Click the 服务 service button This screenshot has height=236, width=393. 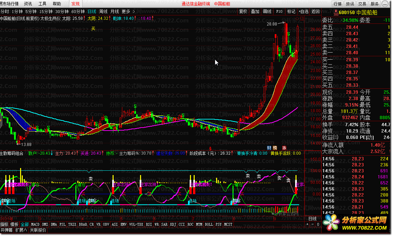point(375,4)
